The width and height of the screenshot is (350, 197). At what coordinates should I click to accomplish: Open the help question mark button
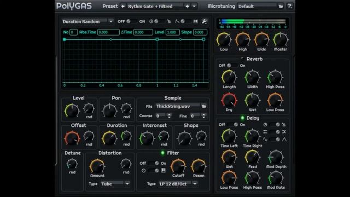coord(290,6)
